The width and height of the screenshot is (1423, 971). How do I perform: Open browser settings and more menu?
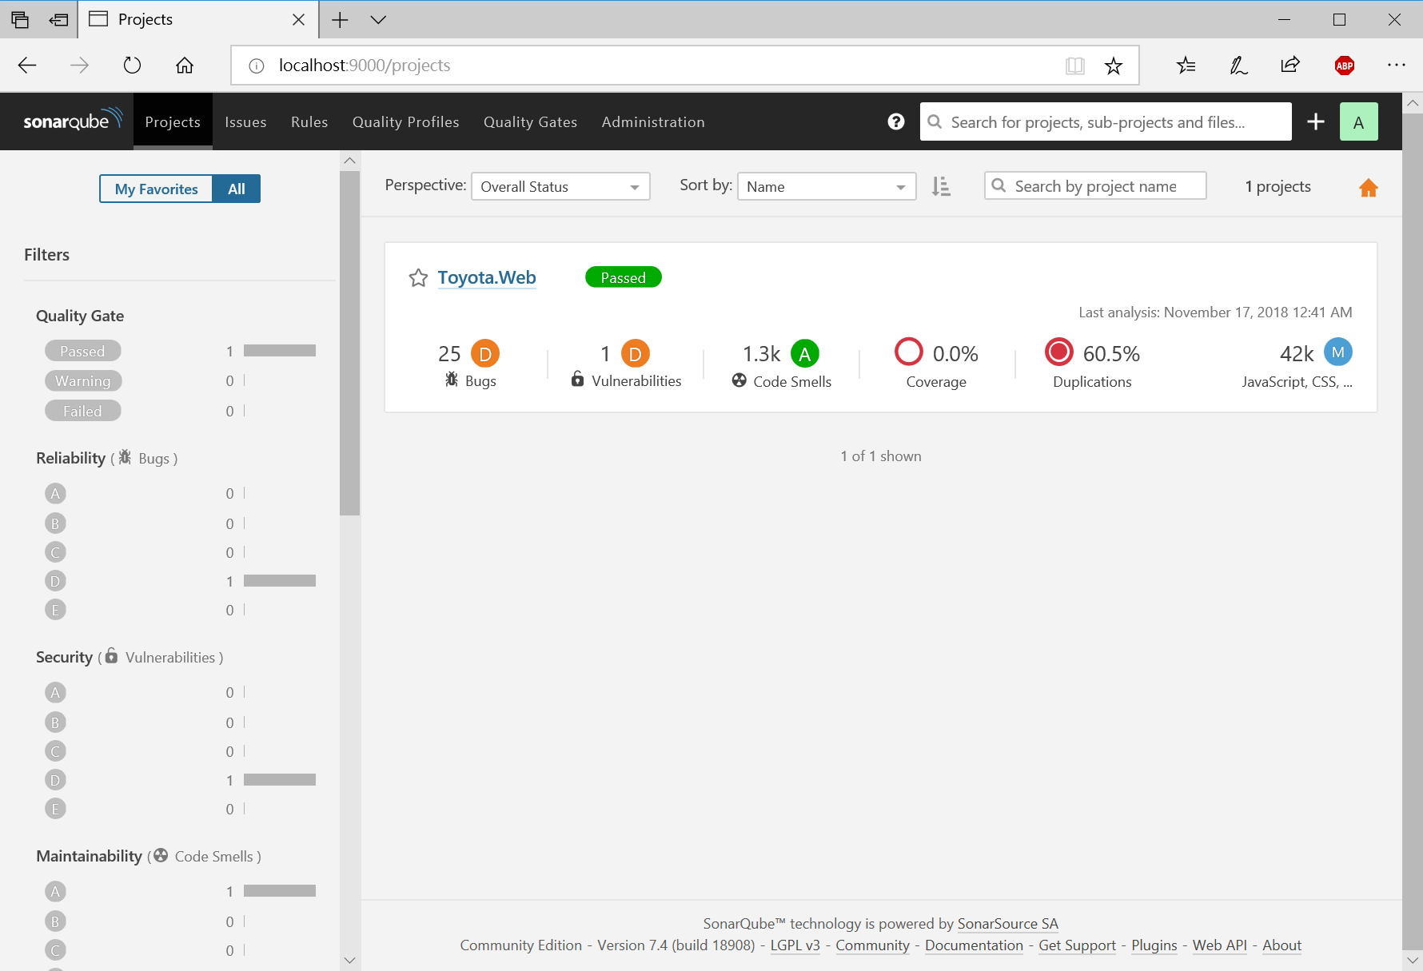point(1397,65)
